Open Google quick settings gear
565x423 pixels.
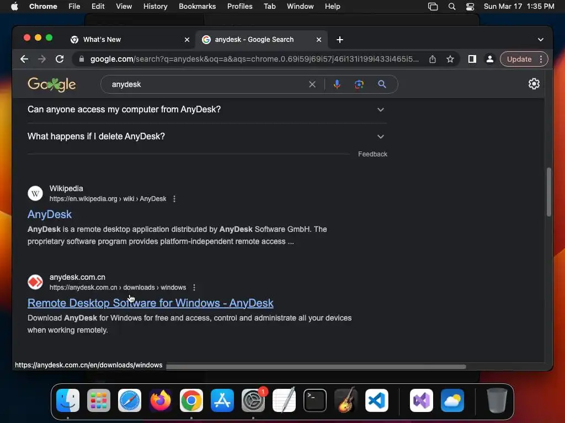pyautogui.click(x=534, y=84)
